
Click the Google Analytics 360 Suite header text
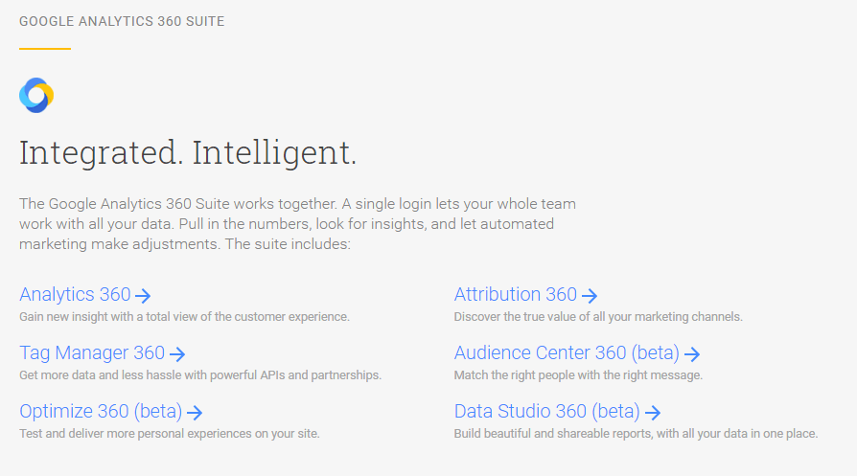tap(122, 21)
